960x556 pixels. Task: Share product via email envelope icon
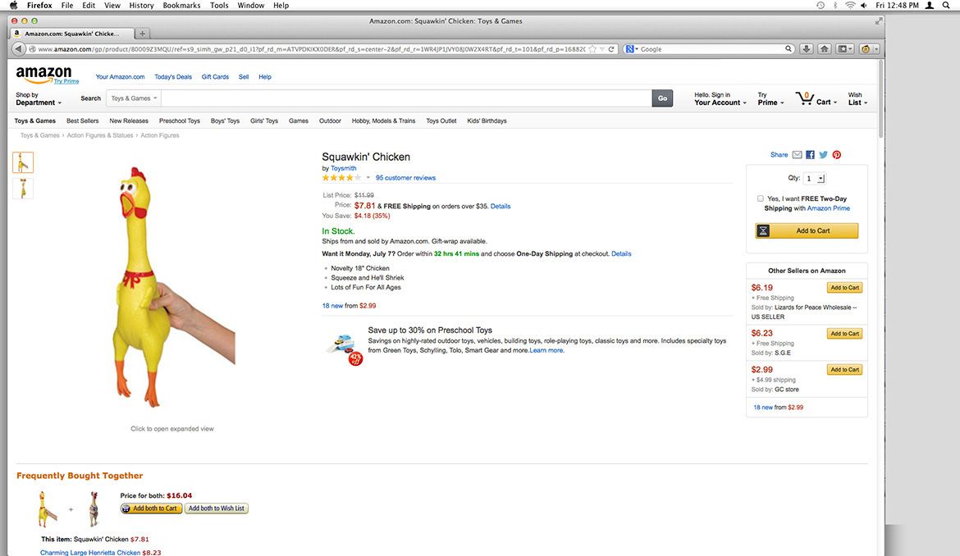coord(797,155)
